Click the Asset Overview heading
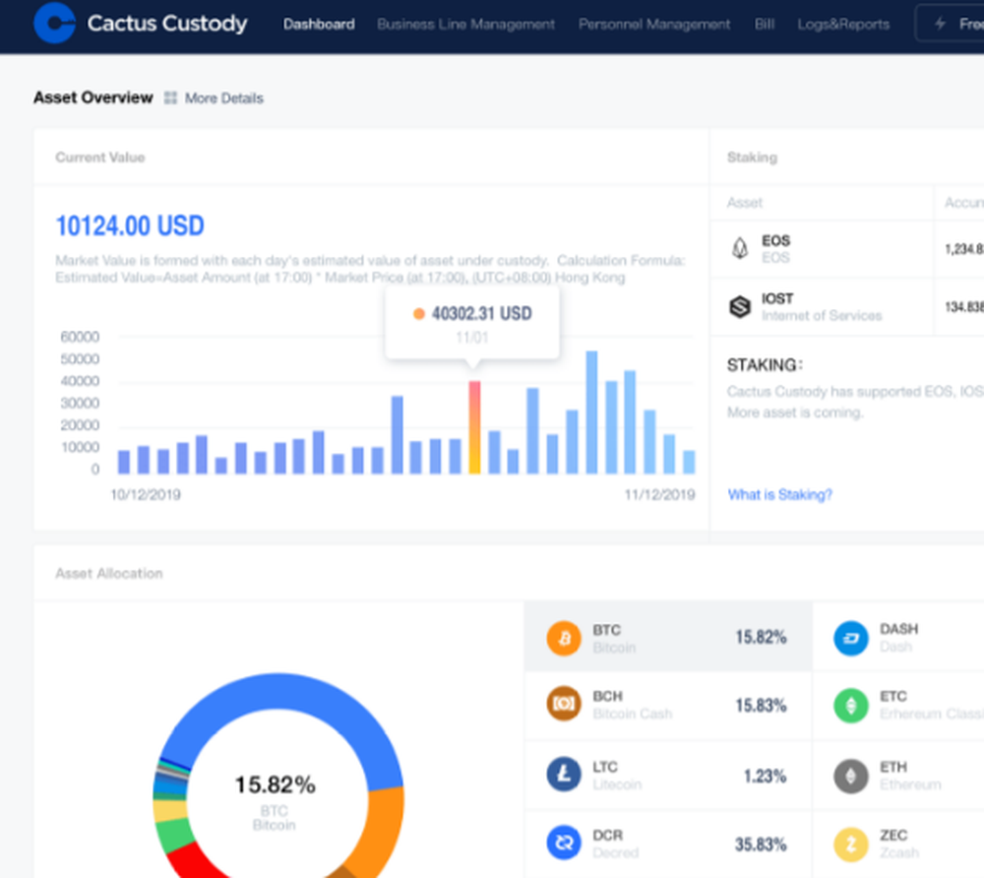Screen dimensions: 984x878 pos(92,97)
